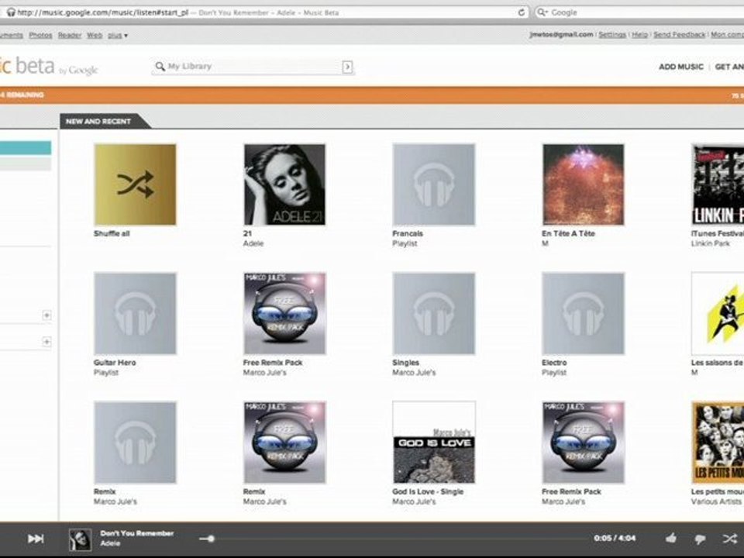Screen dimensions: 744x558
Task: Click the upper plus button in sidebar
Action: tap(46, 315)
